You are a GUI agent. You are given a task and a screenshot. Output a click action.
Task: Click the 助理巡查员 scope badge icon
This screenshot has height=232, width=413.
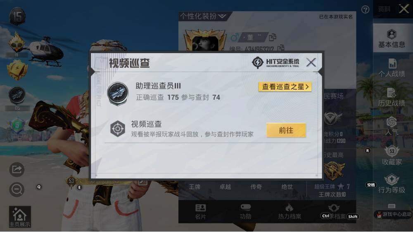coord(118,93)
